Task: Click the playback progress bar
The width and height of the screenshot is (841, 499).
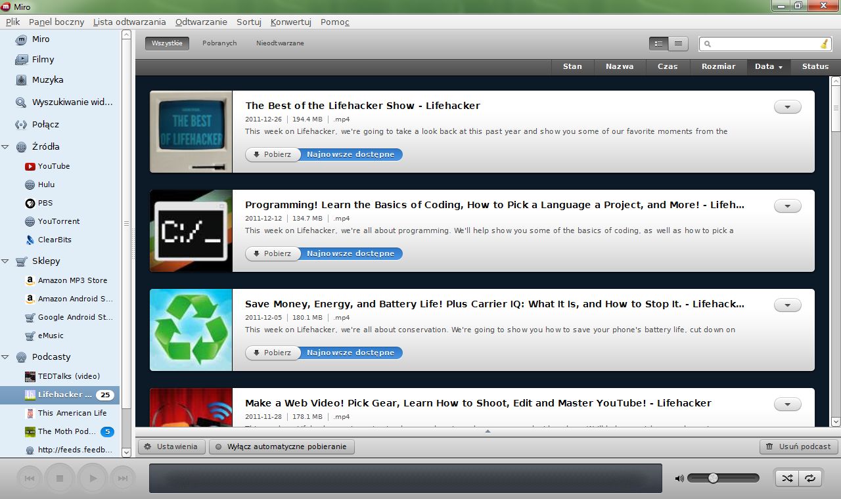Action: point(405,478)
